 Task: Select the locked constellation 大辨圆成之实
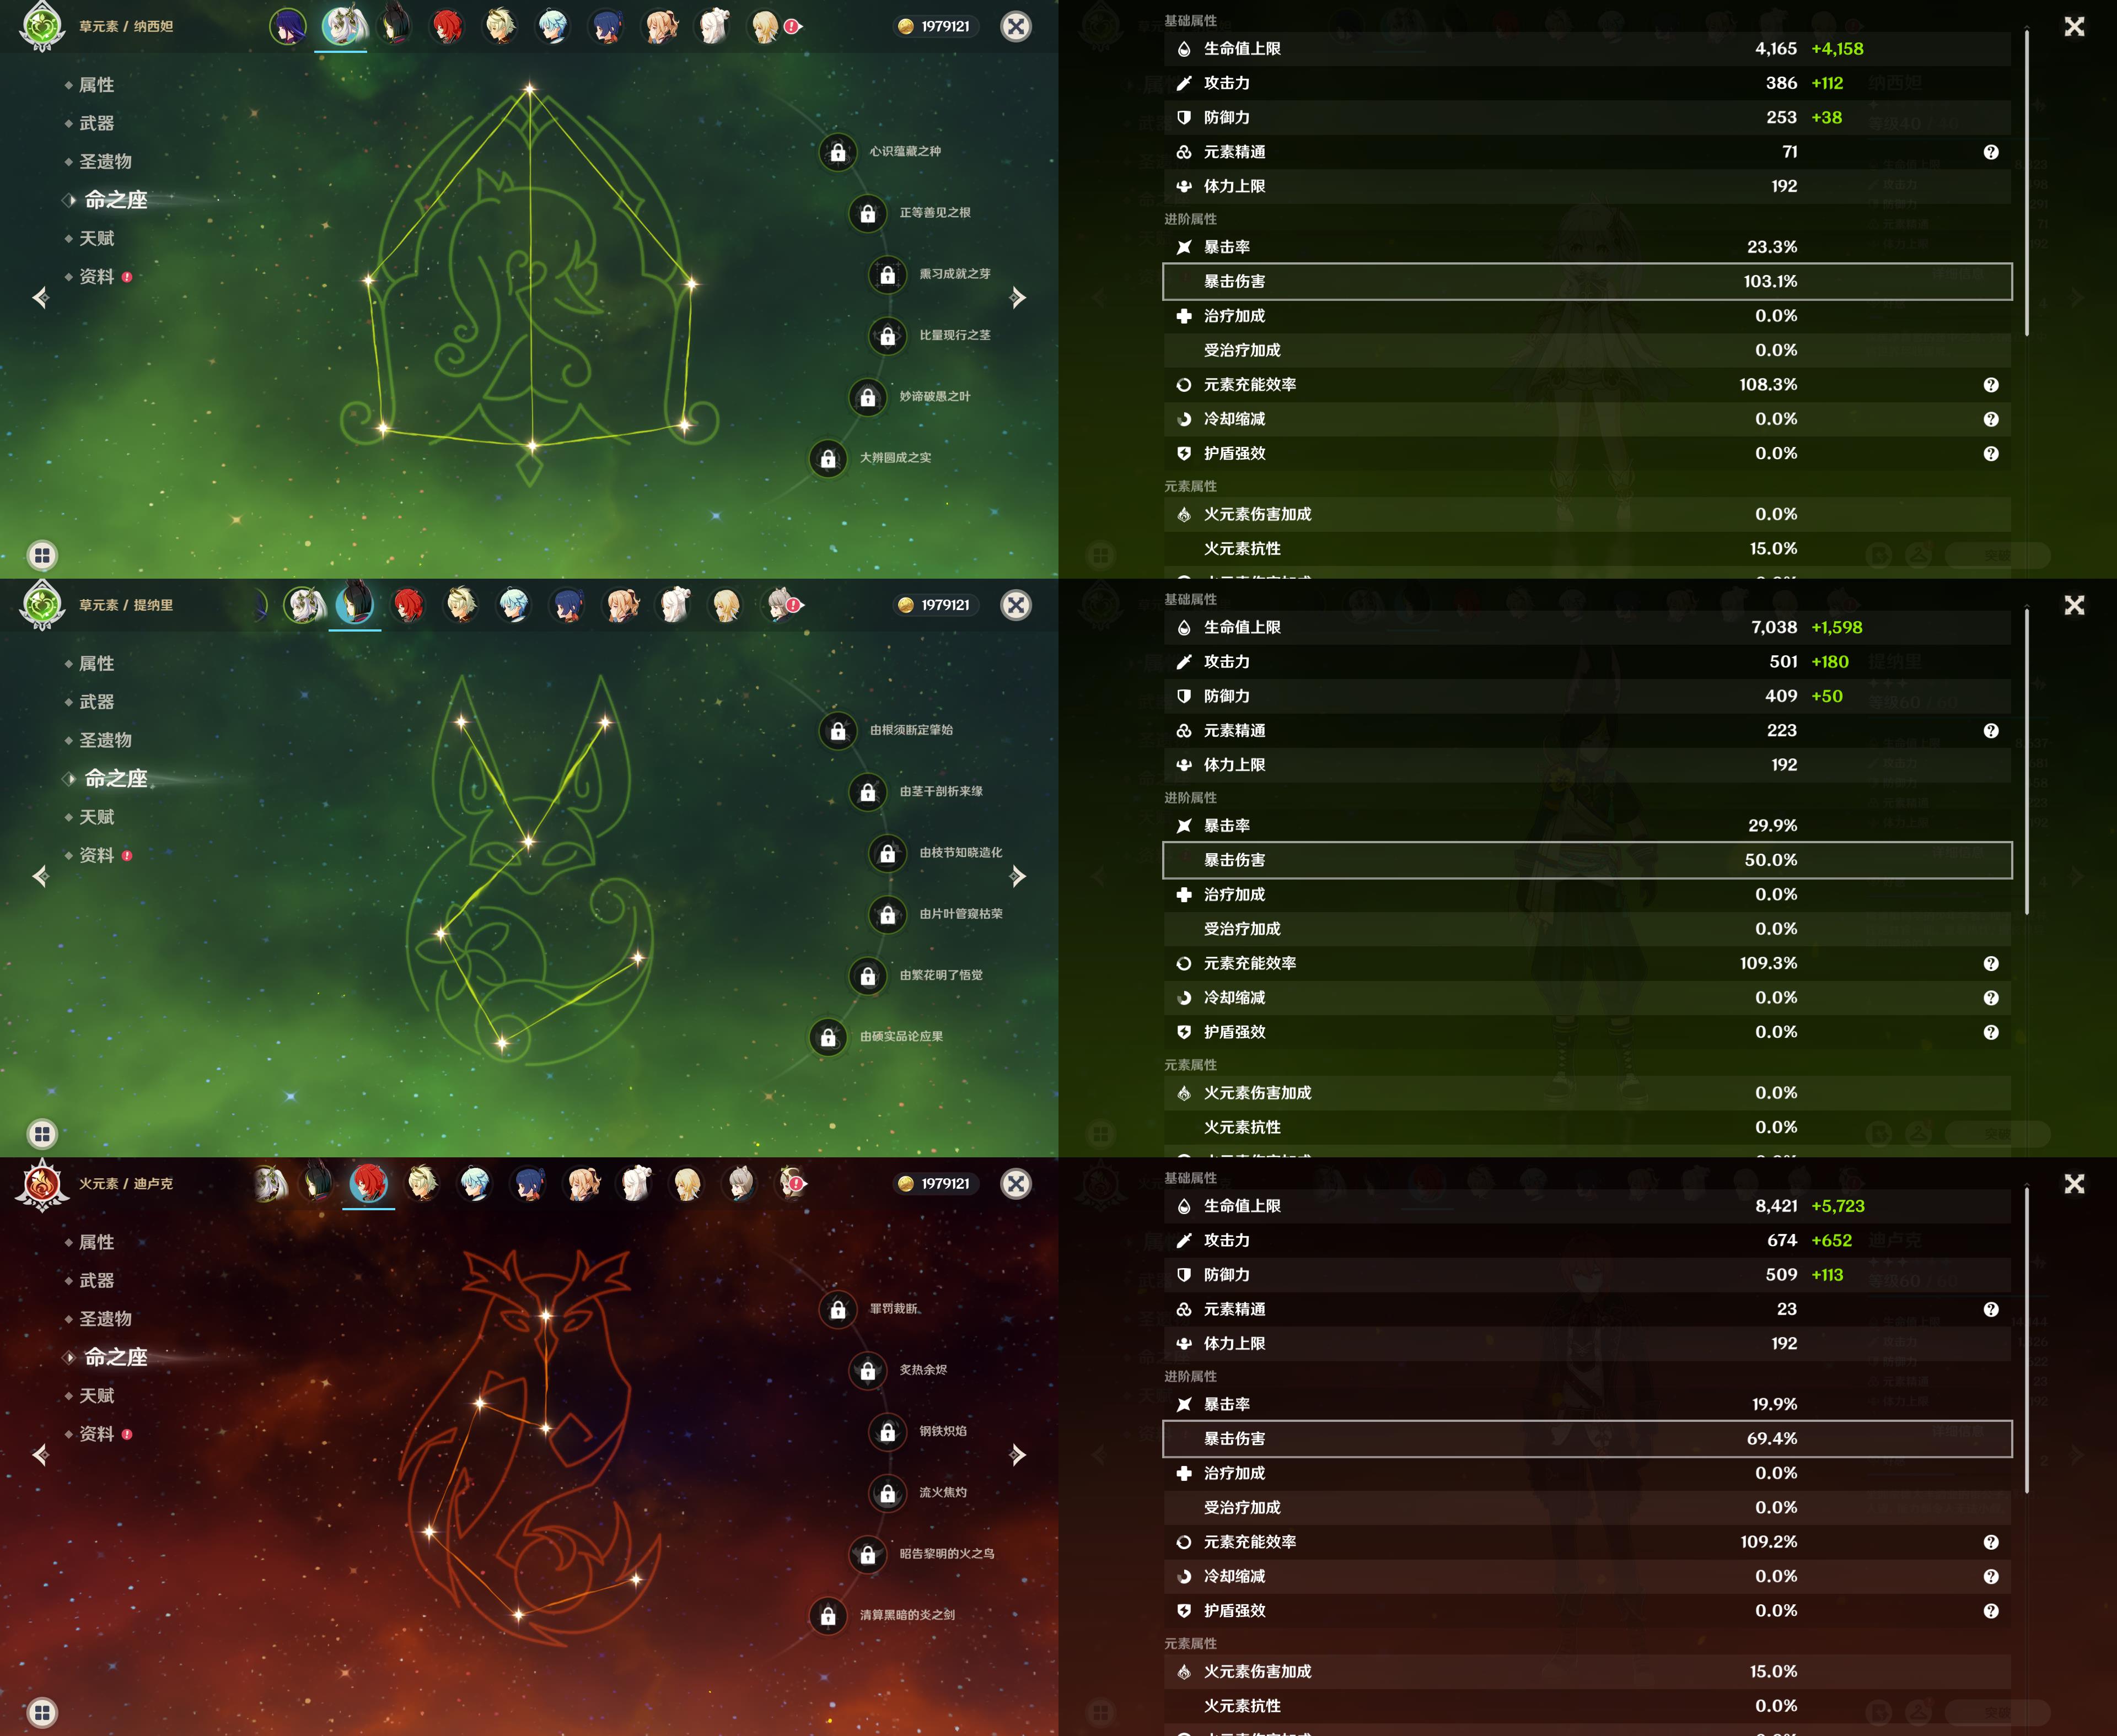[x=828, y=459]
